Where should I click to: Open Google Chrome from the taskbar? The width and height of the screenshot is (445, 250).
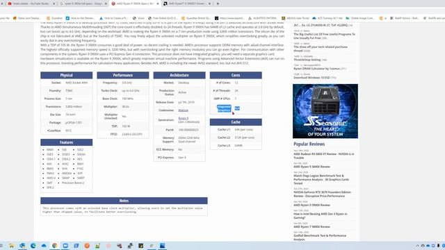click(x=54, y=246)
